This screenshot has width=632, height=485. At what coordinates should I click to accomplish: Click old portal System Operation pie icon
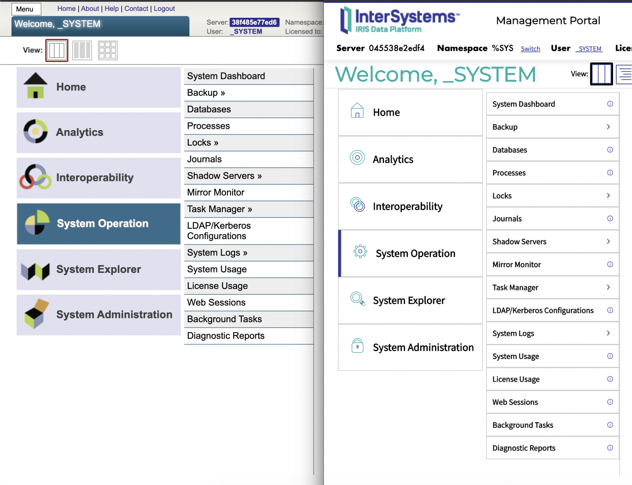(x=37, y=223)
